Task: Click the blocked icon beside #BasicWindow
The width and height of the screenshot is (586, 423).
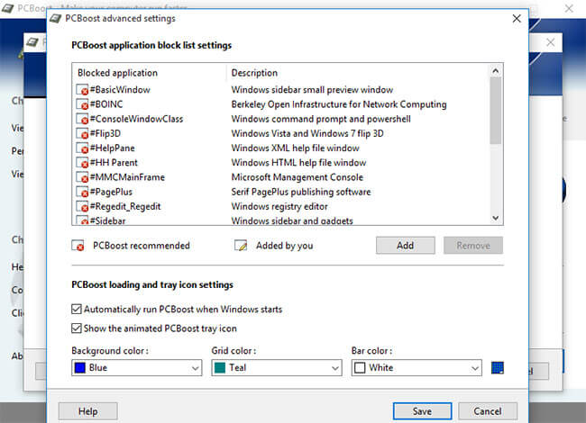Action: [x=82, y=90]
